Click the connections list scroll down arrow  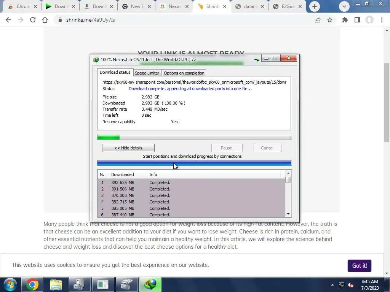coord(288,214)
